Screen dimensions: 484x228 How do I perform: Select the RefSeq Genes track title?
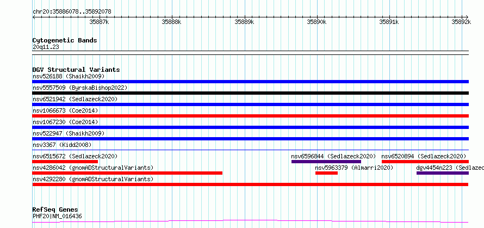coord(55,210)
